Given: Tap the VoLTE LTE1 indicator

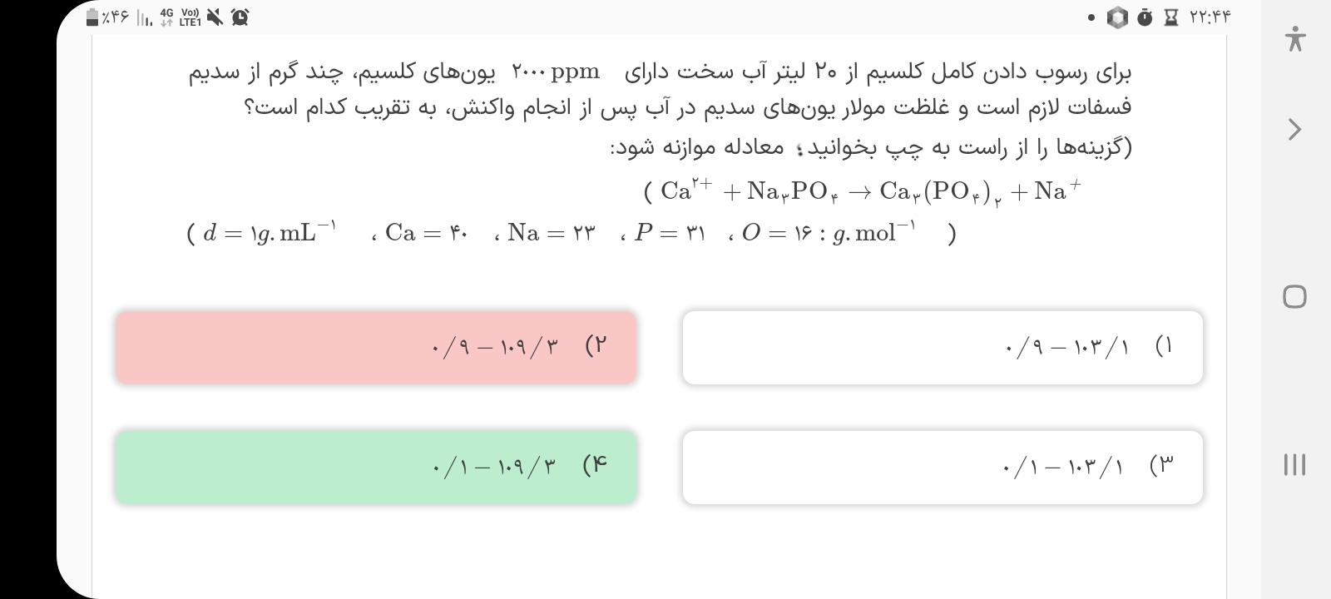Looking at the screenshot, I should tap(190, 17).
